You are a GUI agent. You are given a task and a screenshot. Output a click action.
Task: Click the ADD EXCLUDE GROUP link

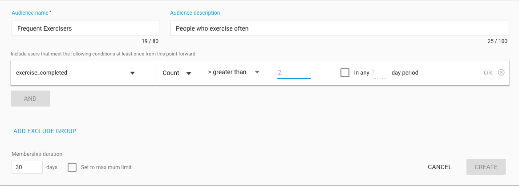(45, 131)
